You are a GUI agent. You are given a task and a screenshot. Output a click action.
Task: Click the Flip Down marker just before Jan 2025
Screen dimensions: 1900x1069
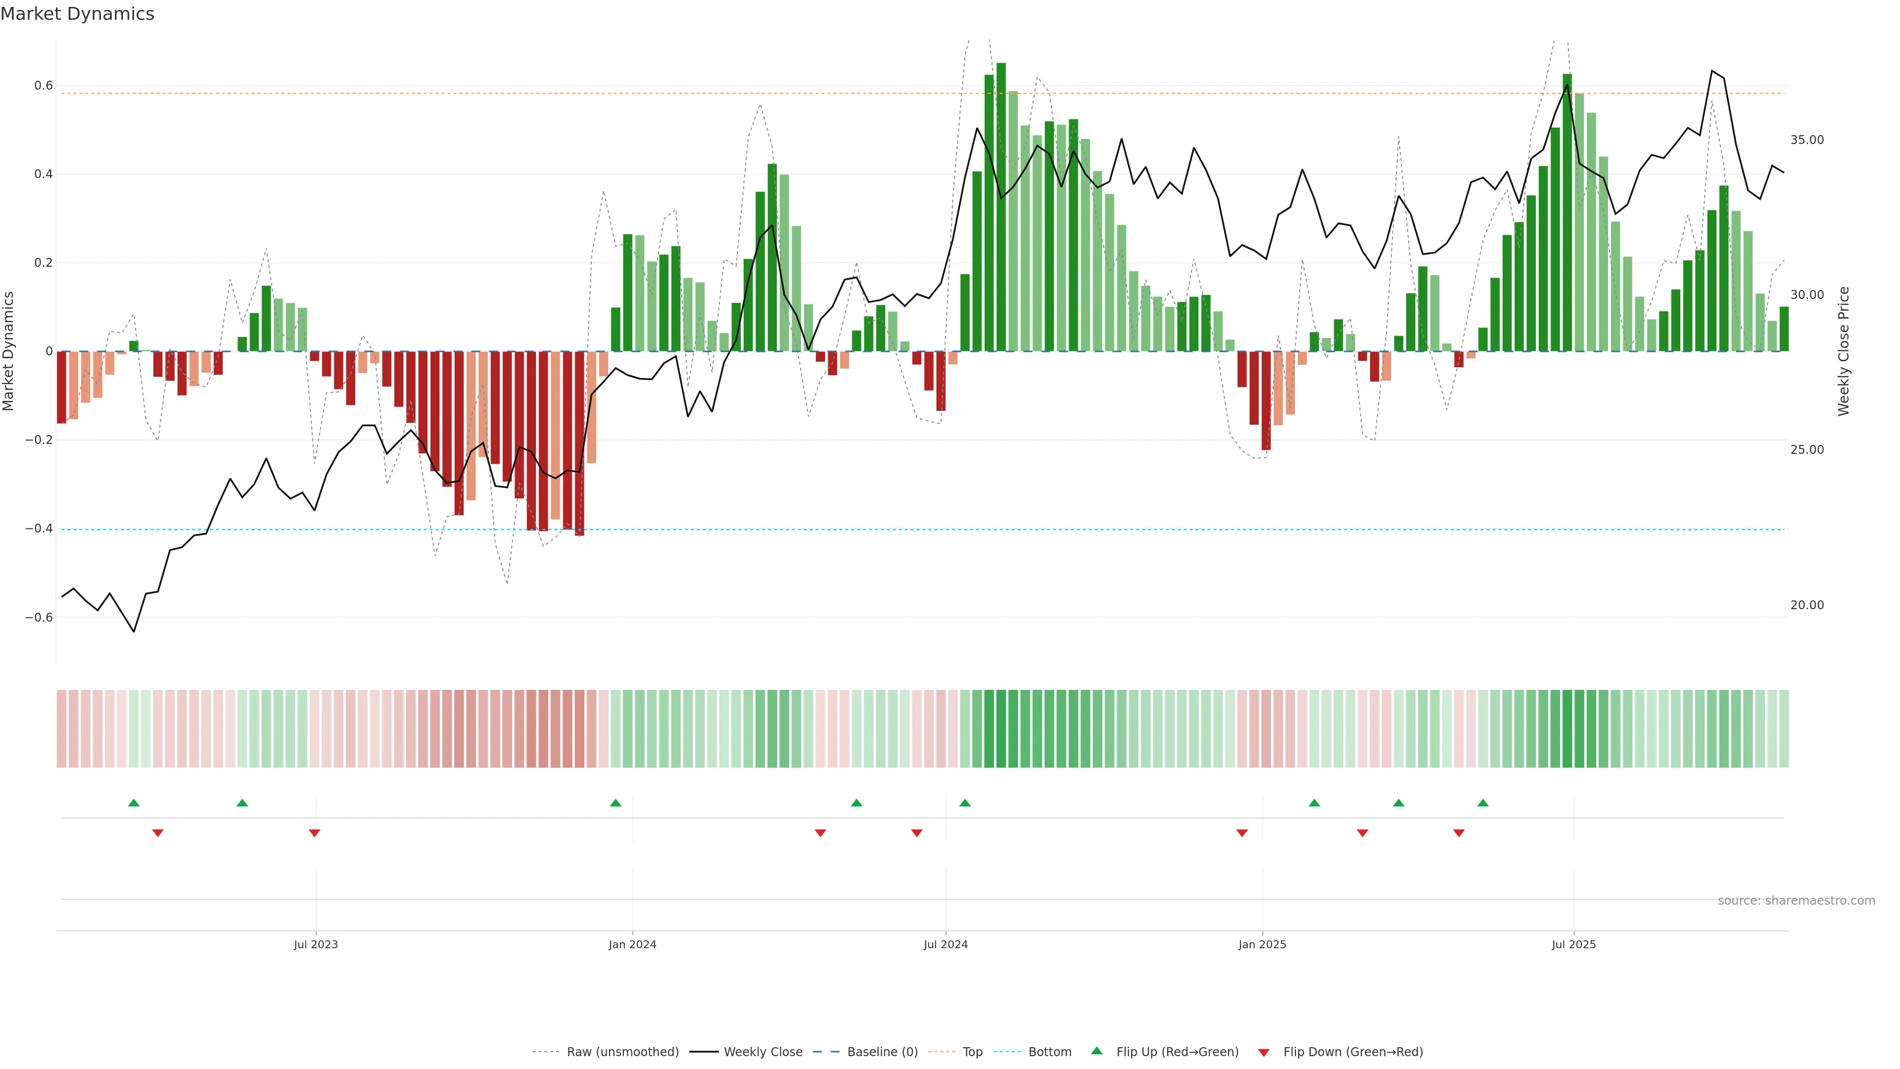tap(1242, 833)
